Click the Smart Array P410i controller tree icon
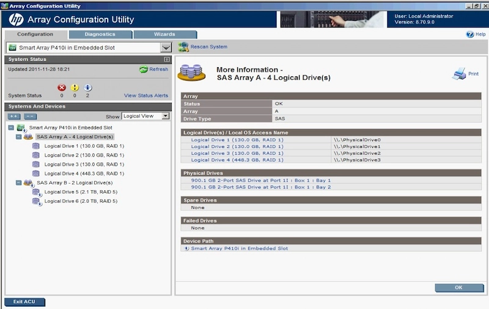Screen dimensions: 489x309 click(21, 128)
